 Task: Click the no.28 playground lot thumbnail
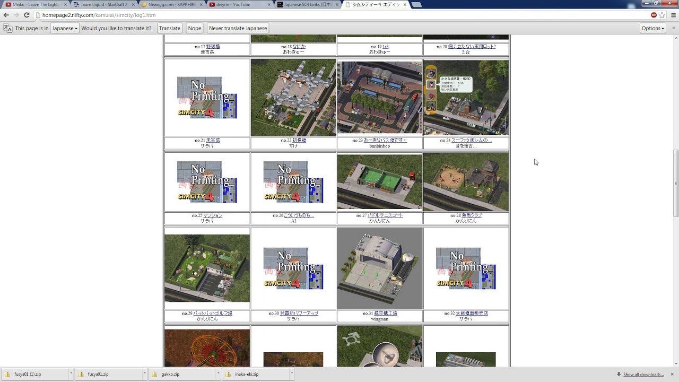point(466,182)
